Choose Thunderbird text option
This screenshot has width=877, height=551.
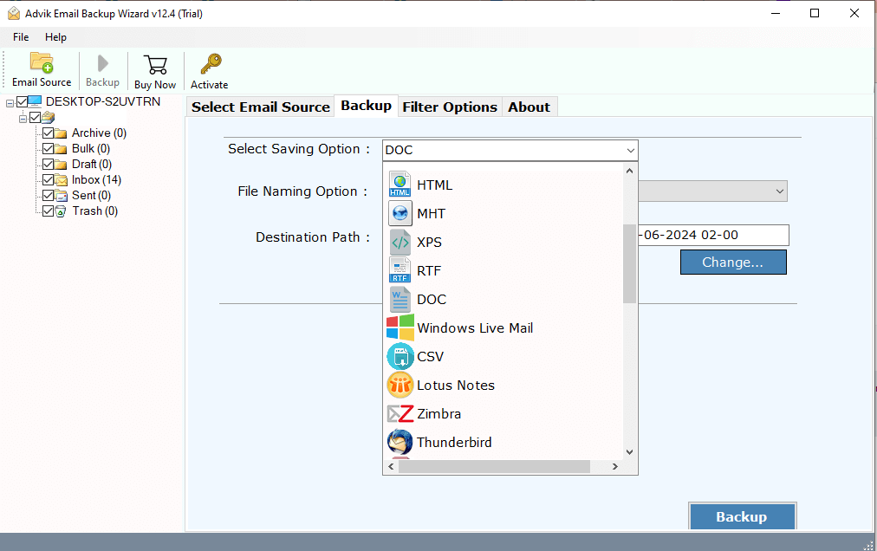click(x=454, y=443)
